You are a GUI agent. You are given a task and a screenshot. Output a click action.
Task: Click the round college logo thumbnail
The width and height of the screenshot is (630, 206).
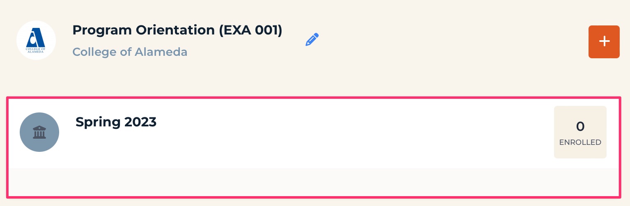[36, 40]
